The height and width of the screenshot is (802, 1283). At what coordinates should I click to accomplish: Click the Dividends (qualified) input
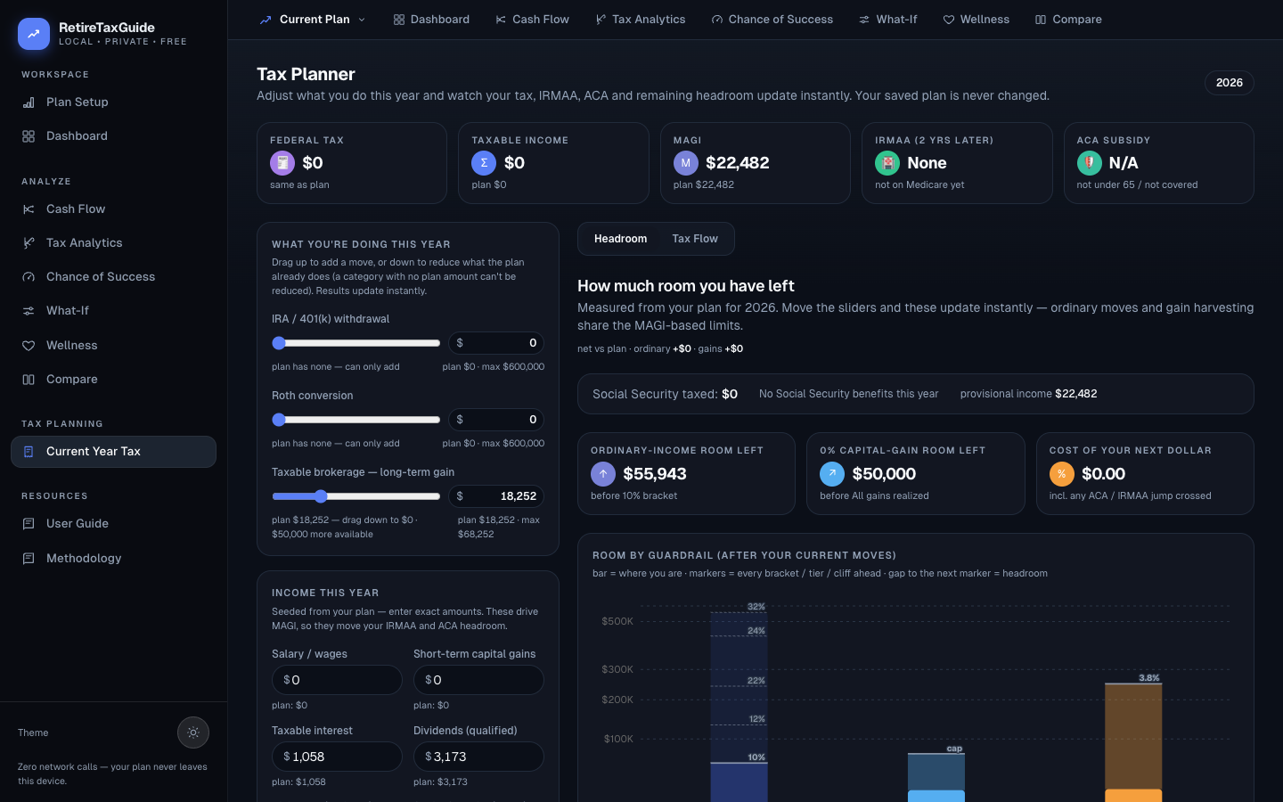478,757
